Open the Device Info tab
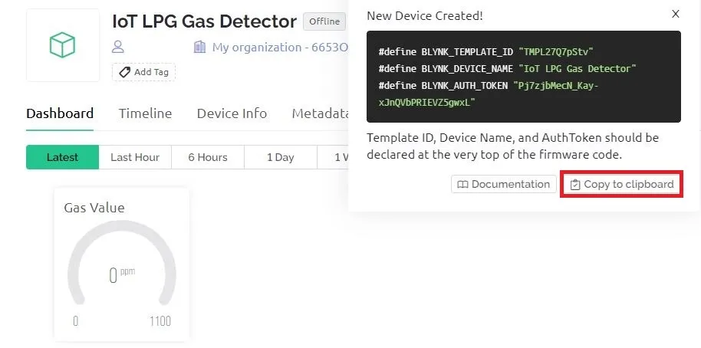This screenshot has width=701, height=348. coord(232,113)
